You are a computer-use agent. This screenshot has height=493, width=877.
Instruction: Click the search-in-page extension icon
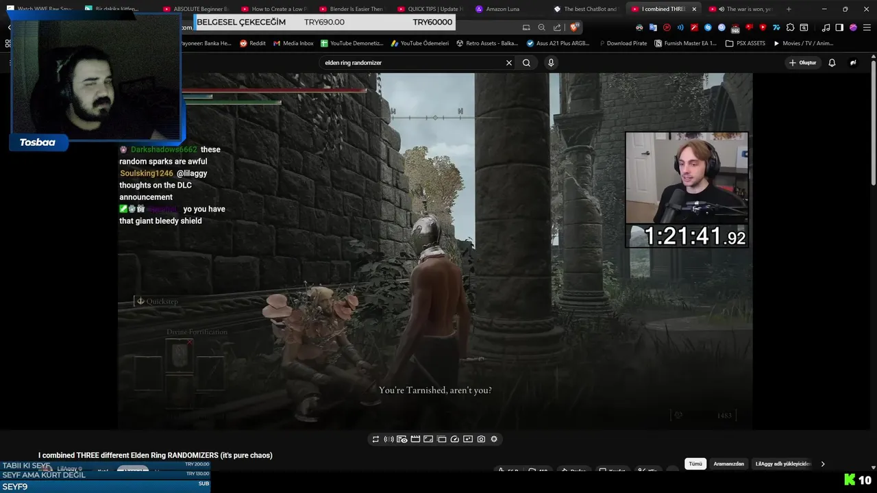tap(804, 27)
